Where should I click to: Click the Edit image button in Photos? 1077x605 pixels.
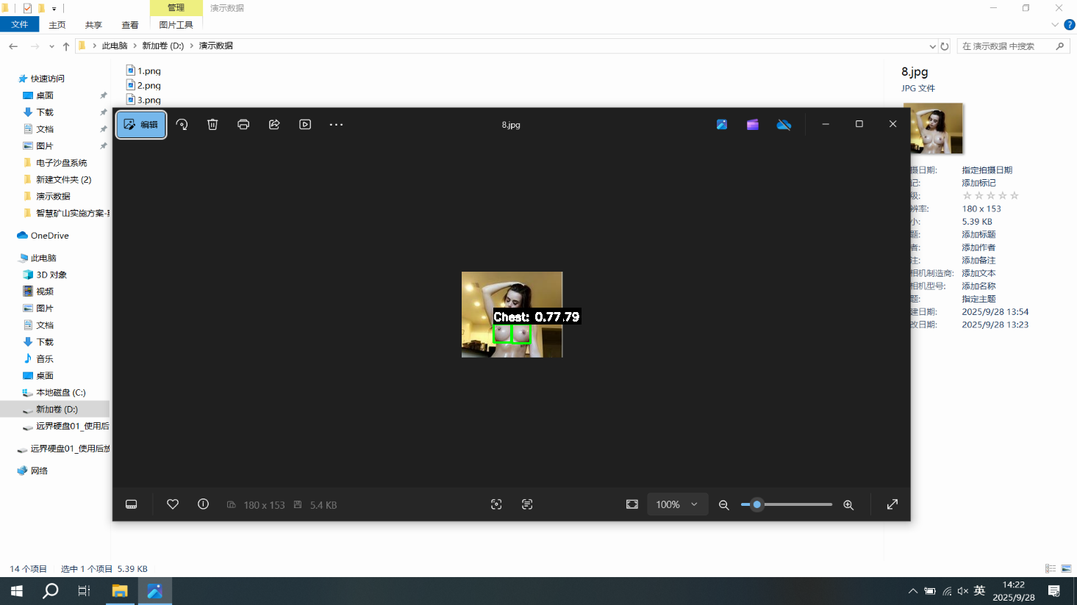pyautogui.click(x=141, y=125)
